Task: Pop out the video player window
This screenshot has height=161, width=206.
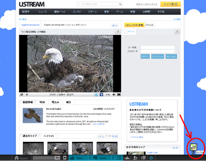Action: click(118, 32)
